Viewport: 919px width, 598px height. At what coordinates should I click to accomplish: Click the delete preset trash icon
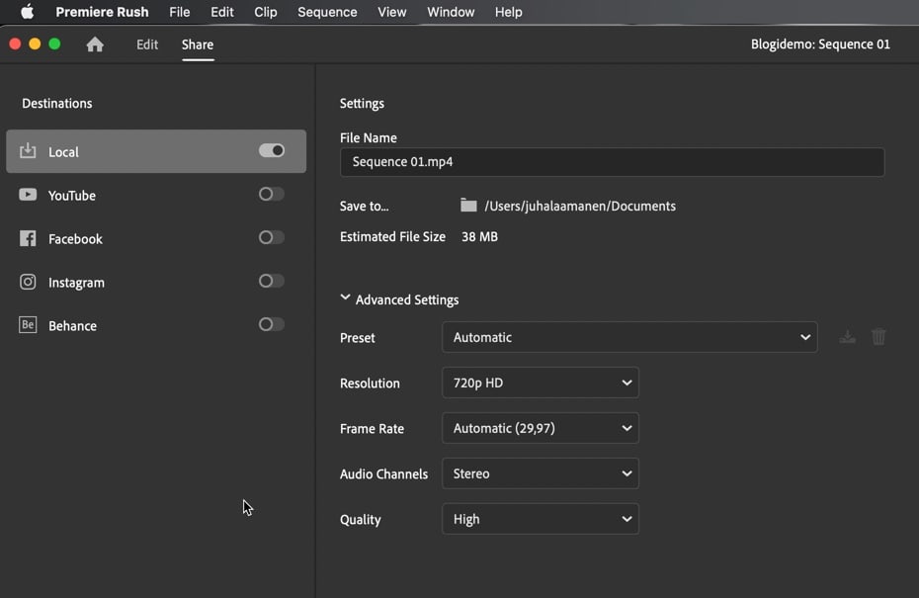[877, 337]
